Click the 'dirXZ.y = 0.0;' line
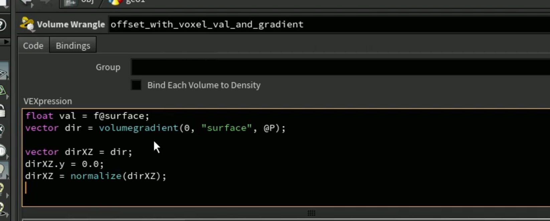 click(64, 164)
